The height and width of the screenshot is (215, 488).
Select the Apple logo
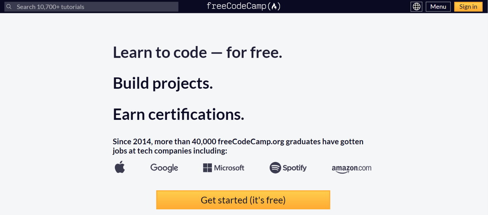pyautogui.click(x=120, y=167)
